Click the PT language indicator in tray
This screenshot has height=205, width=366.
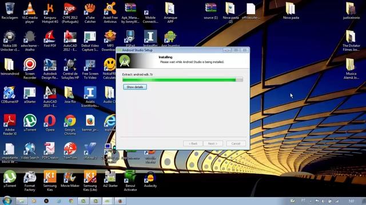(303, 200)
